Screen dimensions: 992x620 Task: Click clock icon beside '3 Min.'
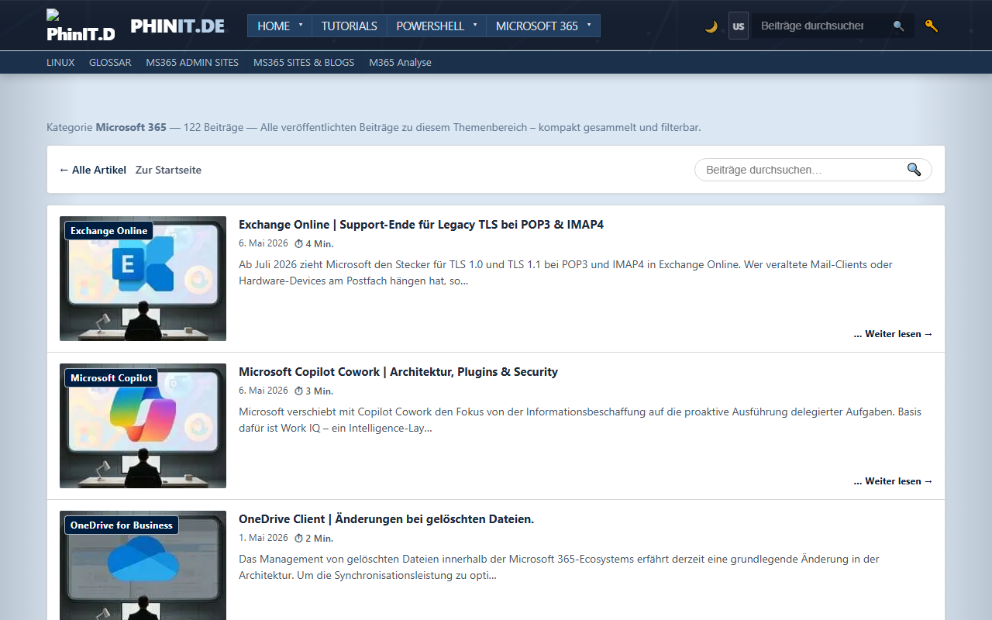click(298, 391)
